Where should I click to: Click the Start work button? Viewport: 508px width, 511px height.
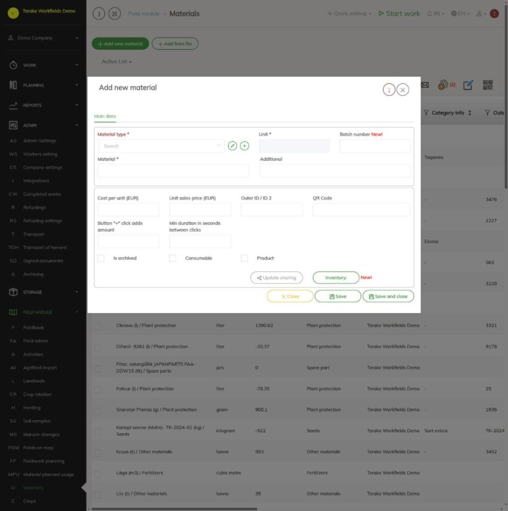[399, 13]
